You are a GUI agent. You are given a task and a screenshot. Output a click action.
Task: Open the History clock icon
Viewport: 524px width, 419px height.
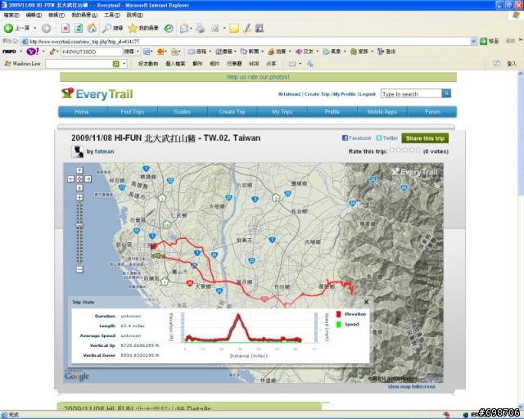(169, 29)
